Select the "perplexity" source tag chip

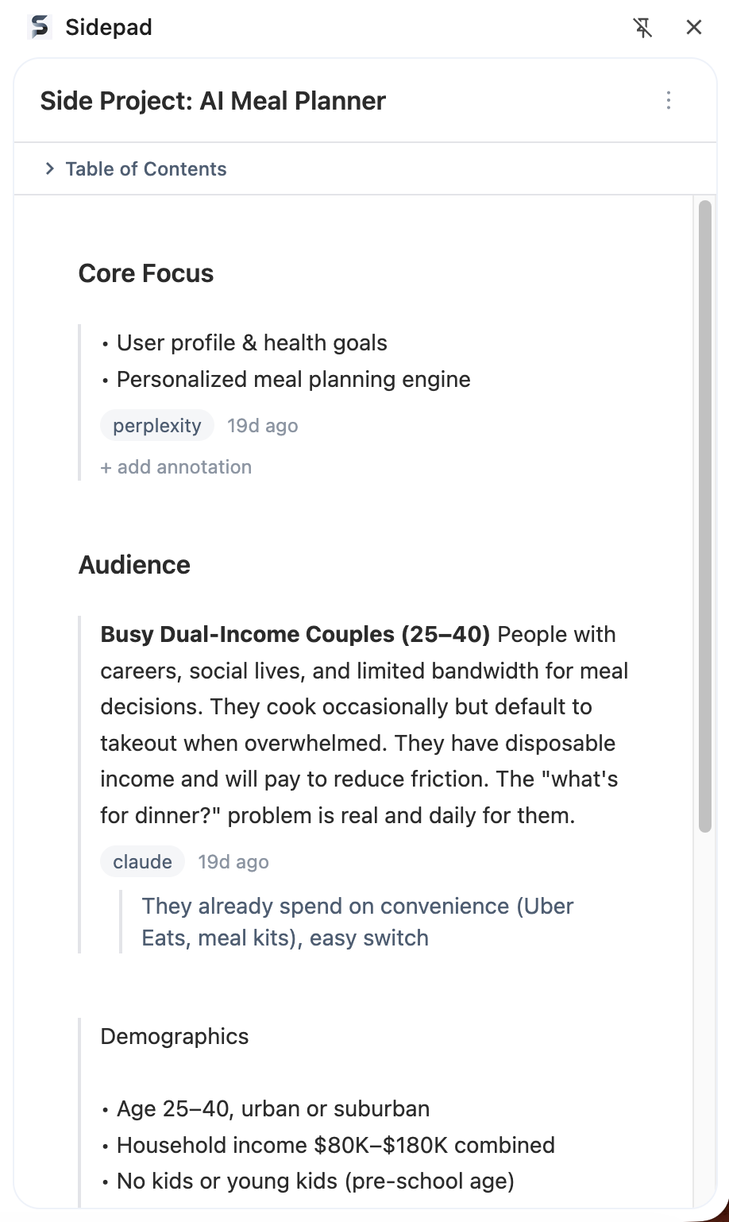coord(156,425)
